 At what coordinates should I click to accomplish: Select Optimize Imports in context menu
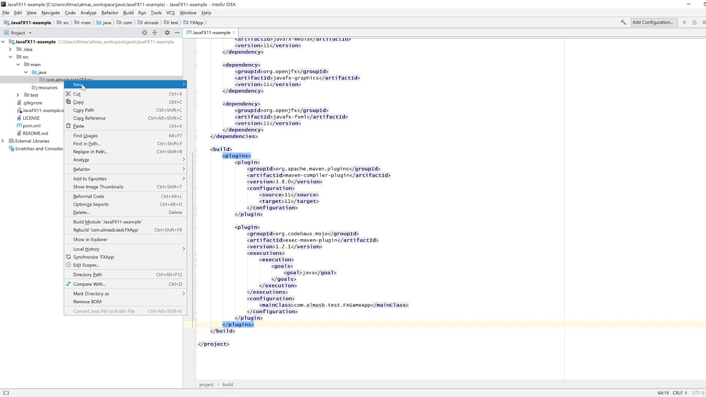[x=125, y=205]
